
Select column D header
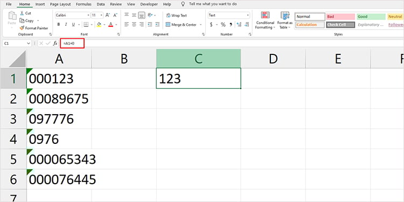coord(273,59)
